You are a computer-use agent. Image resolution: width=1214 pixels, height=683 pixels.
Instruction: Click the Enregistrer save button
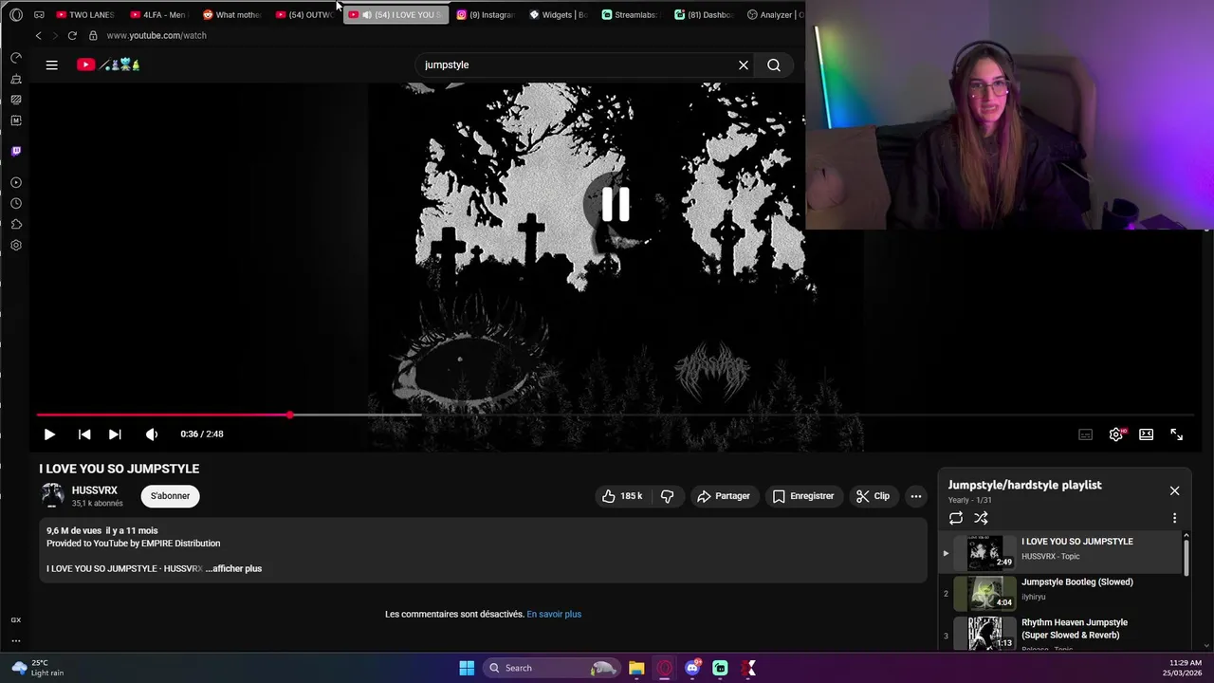point(802,496)
